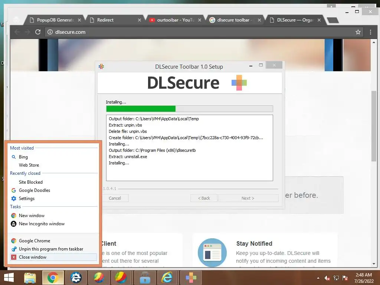Screen dimensions: 380x285
Task: Switch to ourtoolbar YouTube tab
Action: pos(176,20)
